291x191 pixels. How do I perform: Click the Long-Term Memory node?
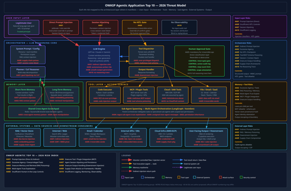pyautogui.click(x=62, y=95)
